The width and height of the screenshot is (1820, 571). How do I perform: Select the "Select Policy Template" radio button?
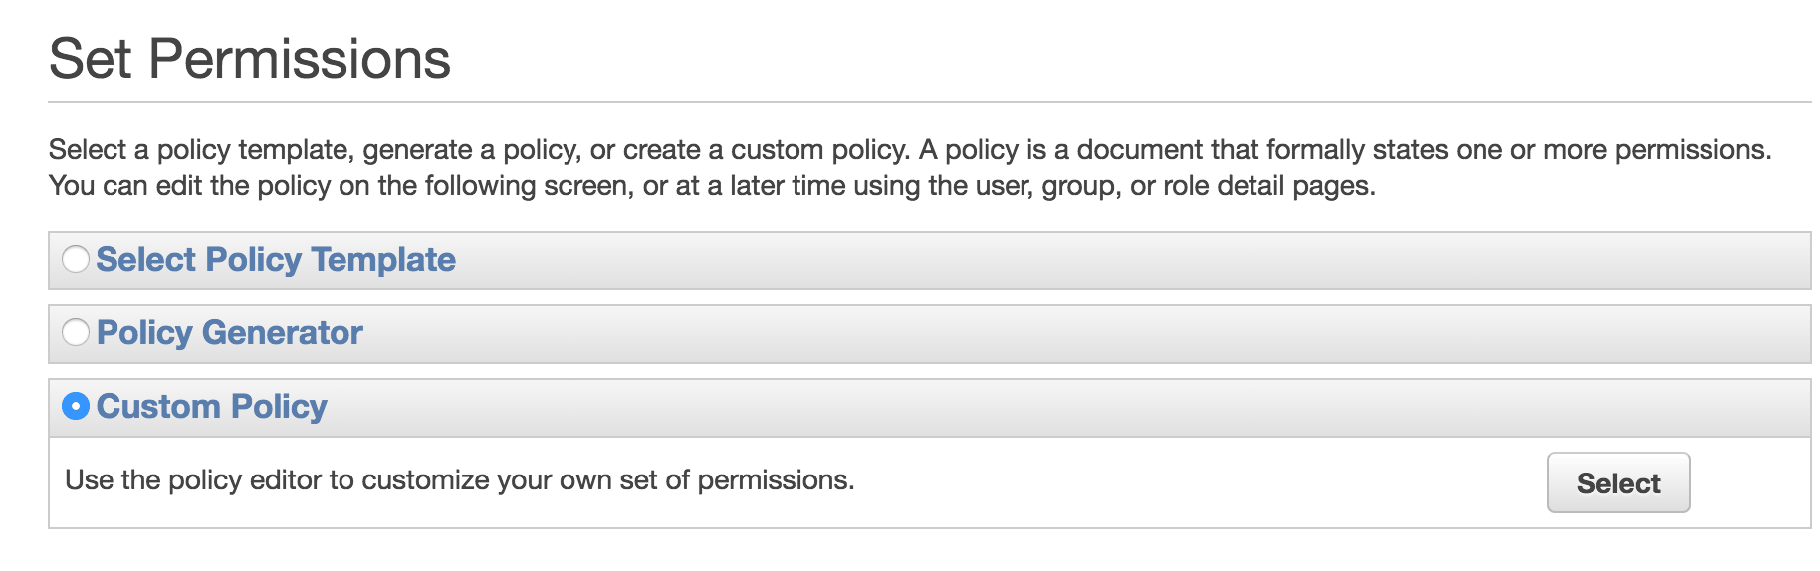[x=76, y=260]
